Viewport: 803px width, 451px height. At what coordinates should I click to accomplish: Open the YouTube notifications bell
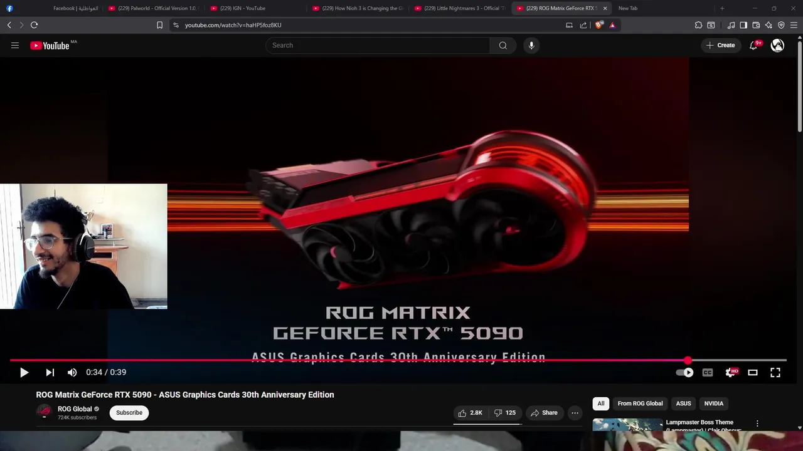click(753, 45)
